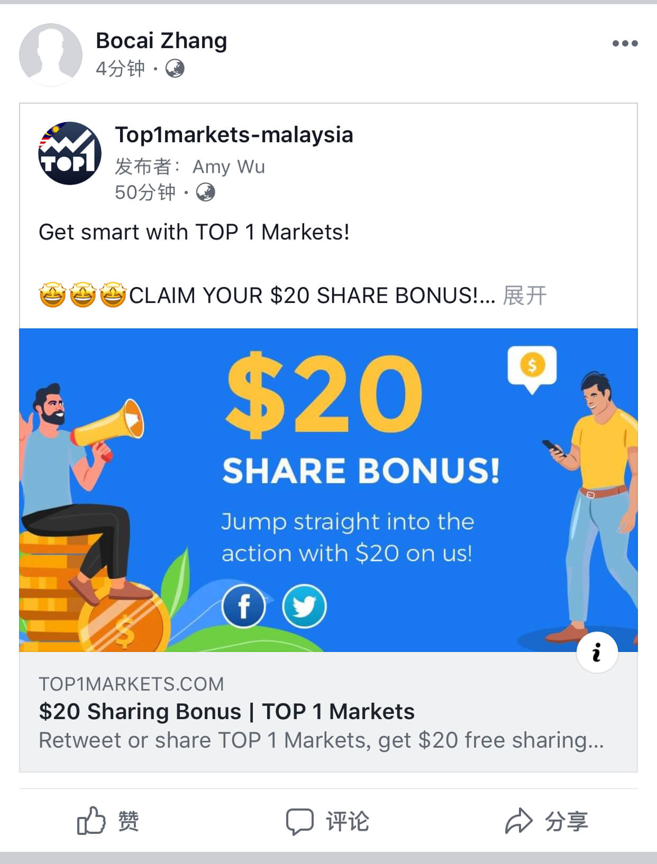Click the Retweet or share description text

coord(321,740)
